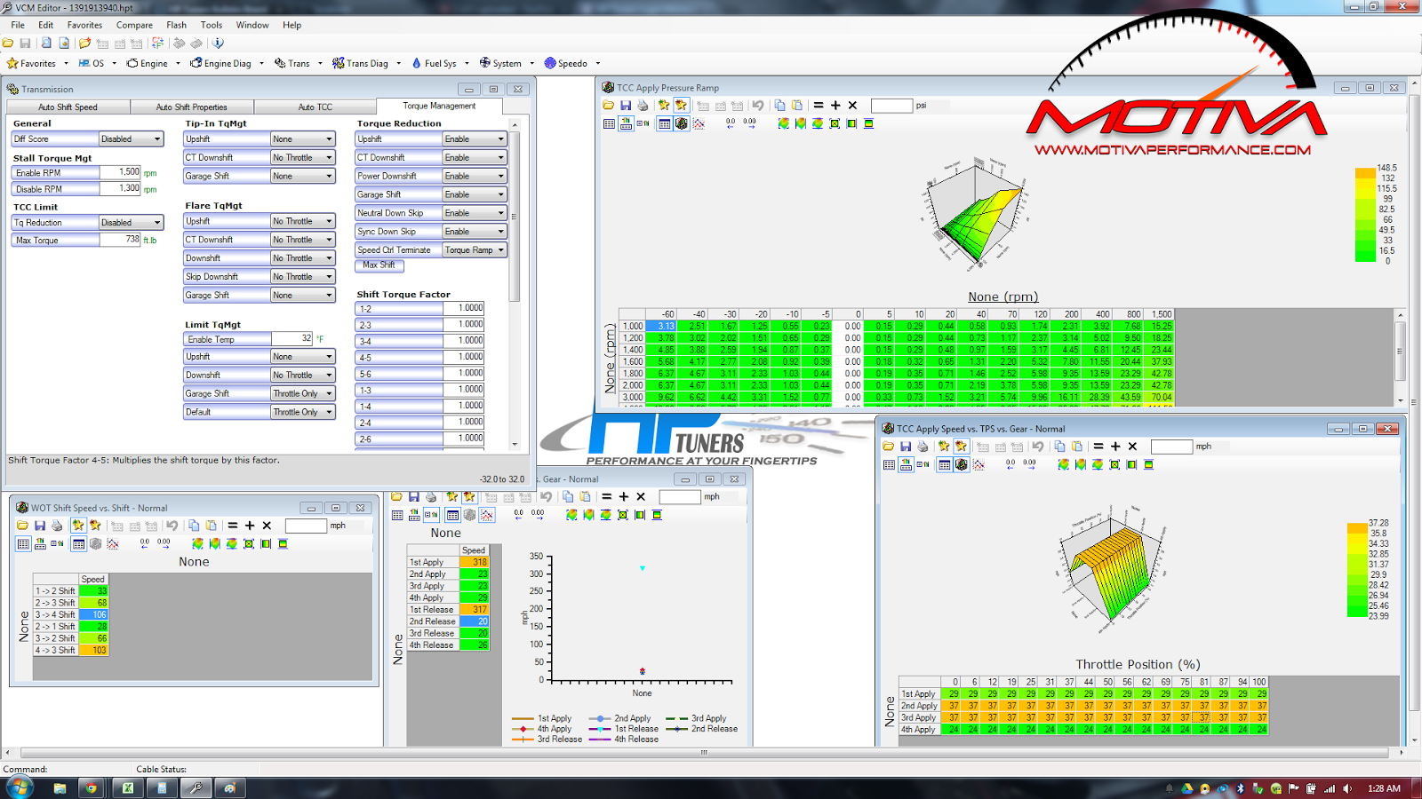Viewport: 1422px width, 799px height.
Task: Click equals icon in WOT Shift Speed window
Action: (x=233, y=526)
